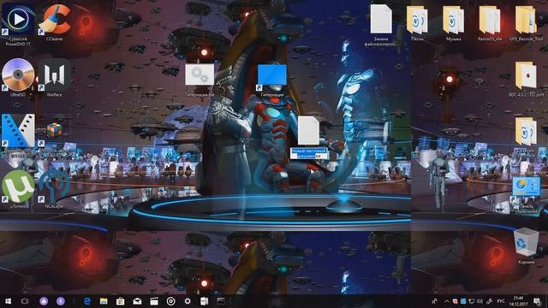This screenshot has width=548, height=308.
Task: Select the UFD_Recover_Tool folder
Action: pos(526,21)
